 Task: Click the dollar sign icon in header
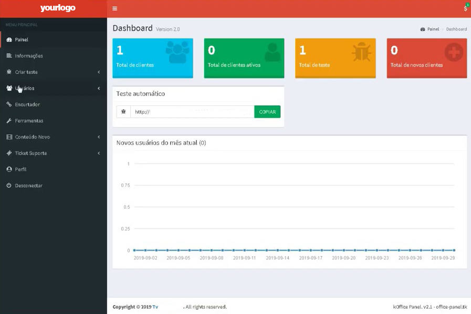(x=465, y=8)
